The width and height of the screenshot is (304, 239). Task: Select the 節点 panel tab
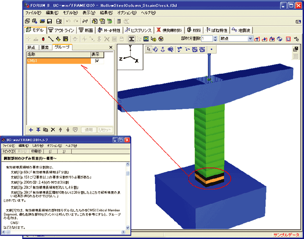32,47
